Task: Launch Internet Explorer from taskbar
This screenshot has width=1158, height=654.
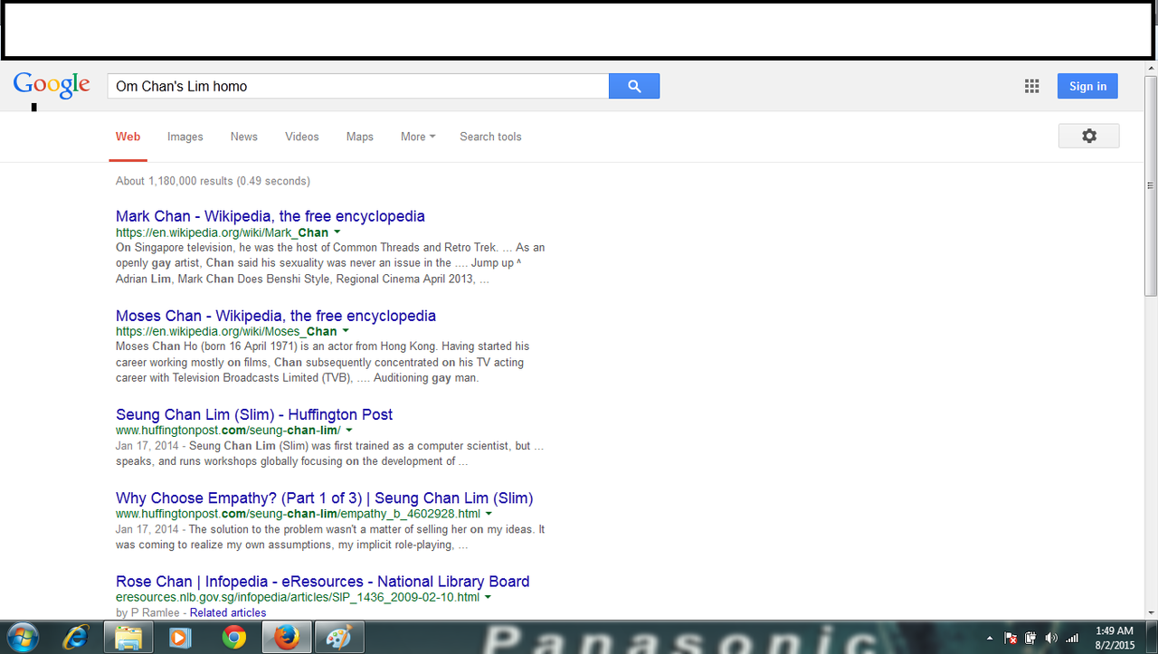Action: point(76,638)
